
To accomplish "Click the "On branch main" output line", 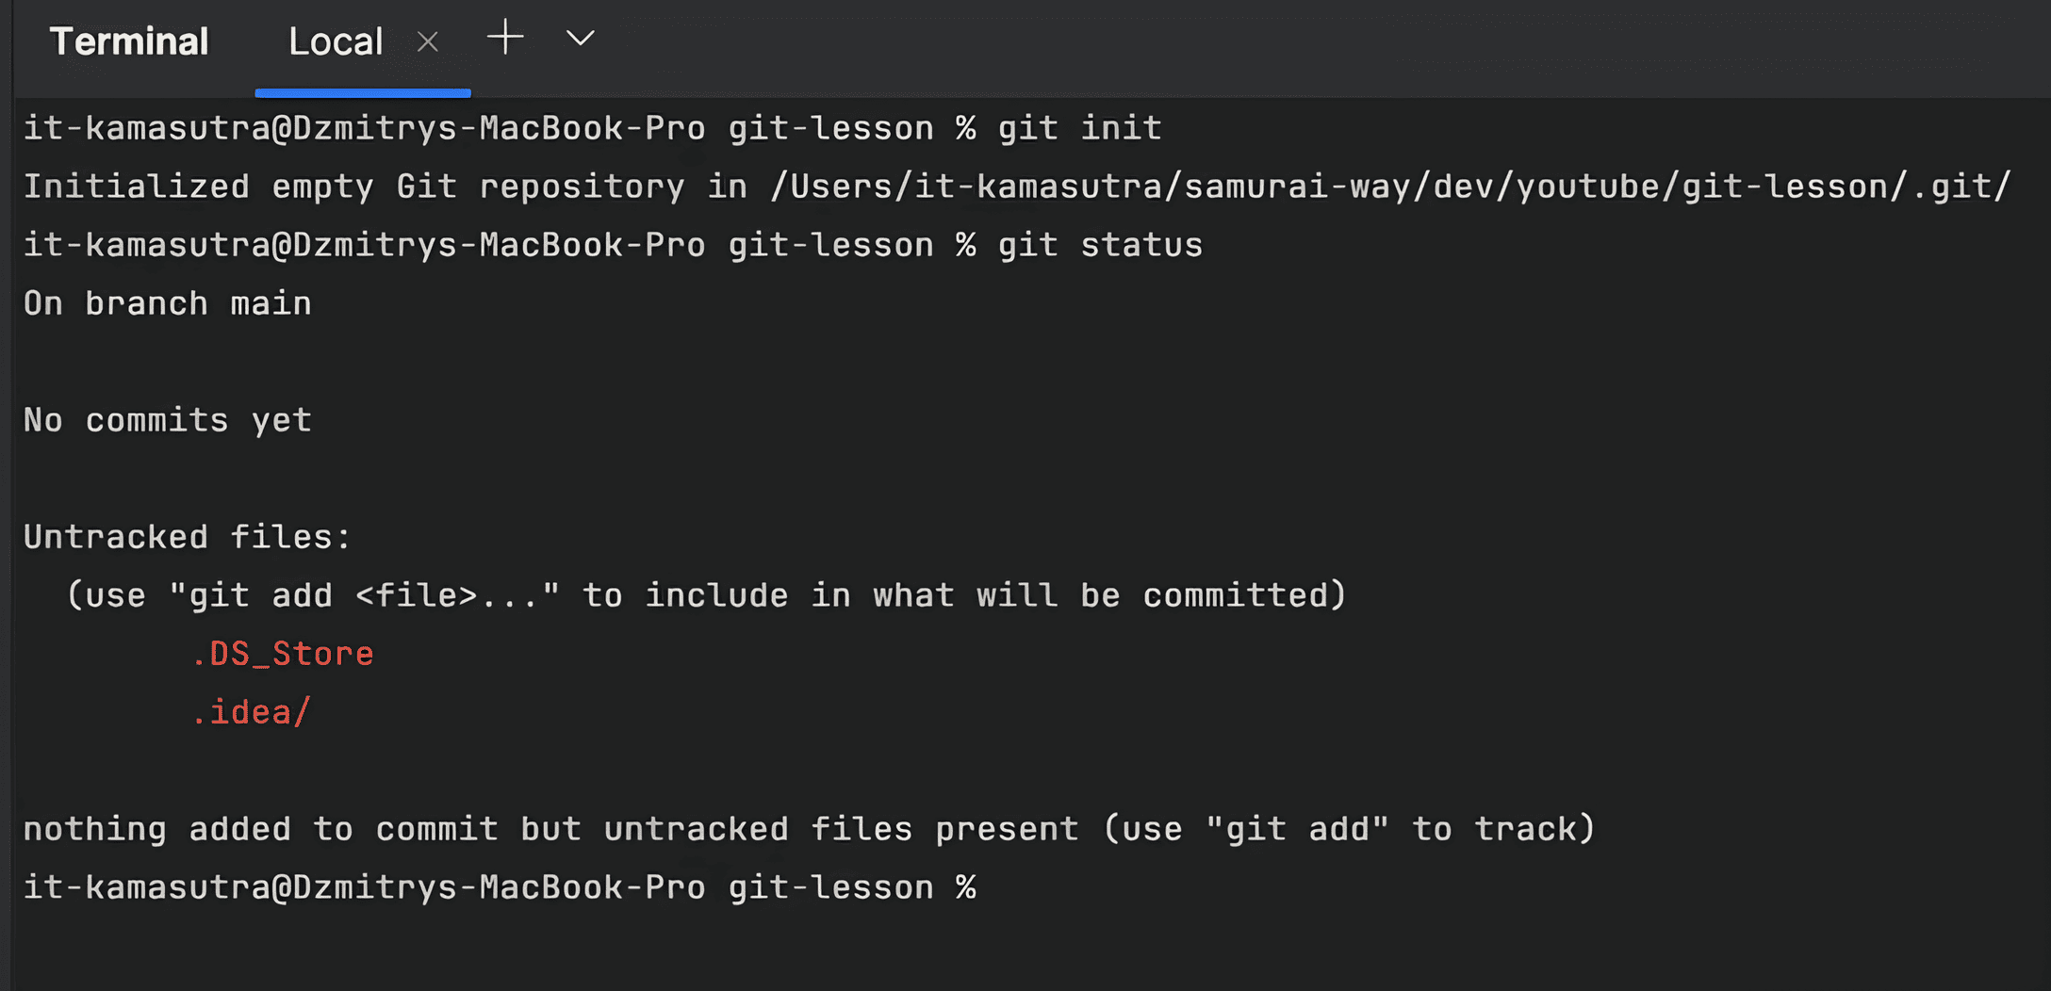I will (x=168, y=303).
